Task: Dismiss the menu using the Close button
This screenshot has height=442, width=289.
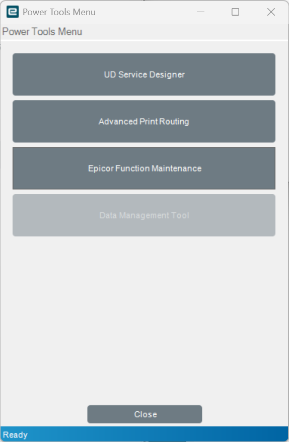Action: tap(144, 414)
